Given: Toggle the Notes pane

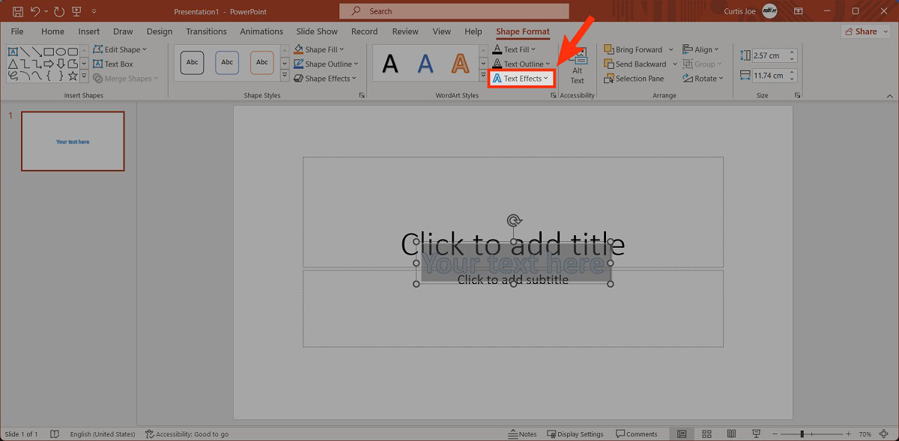Looking at the screenshot, I should pos(522,434).
